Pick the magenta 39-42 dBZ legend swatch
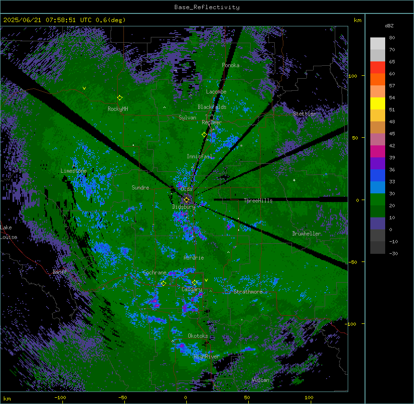 coord(377,152)
